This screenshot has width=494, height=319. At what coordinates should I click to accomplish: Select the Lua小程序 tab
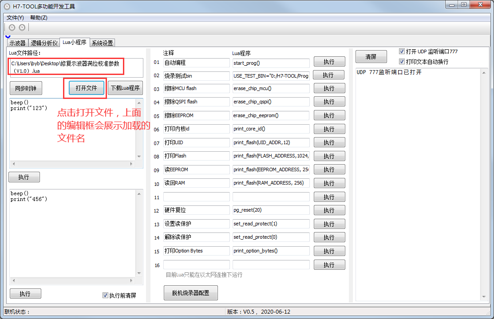pos(75,42)
